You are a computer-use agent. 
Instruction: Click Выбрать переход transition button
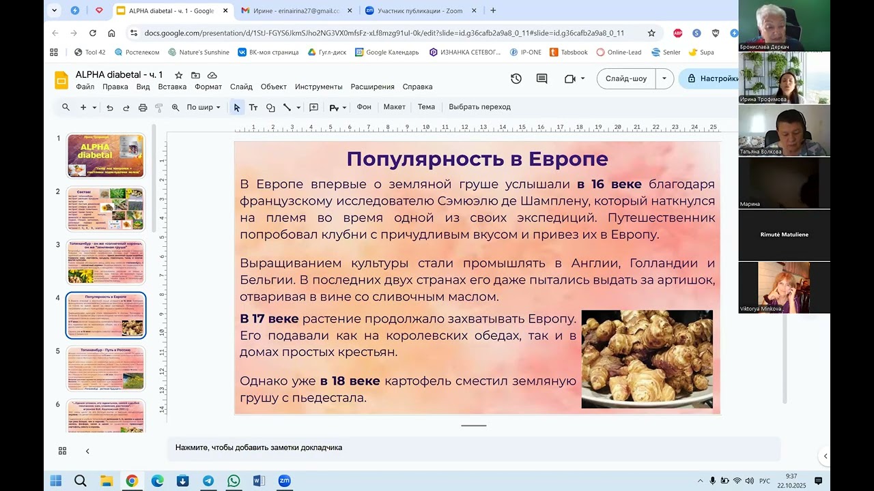(x=480, y=107)
